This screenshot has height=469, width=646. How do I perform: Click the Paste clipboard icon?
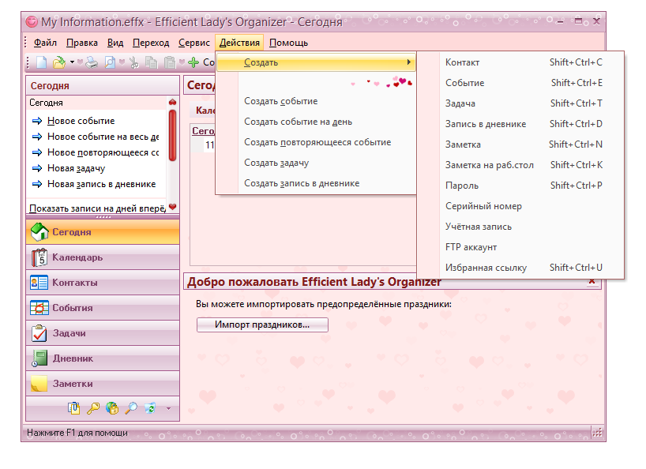[x=170, y=62]
